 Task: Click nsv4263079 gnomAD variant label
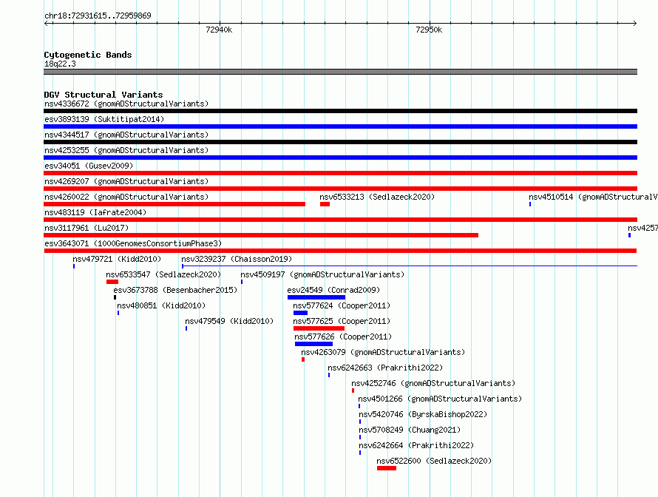[383, 352]
